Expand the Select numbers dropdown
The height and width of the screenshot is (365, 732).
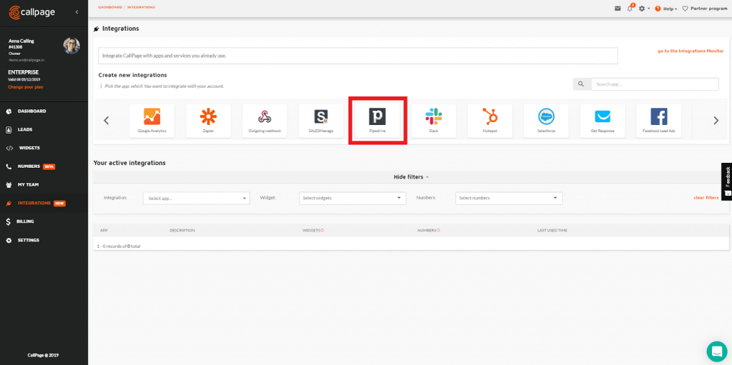click(x=509, y=199)
